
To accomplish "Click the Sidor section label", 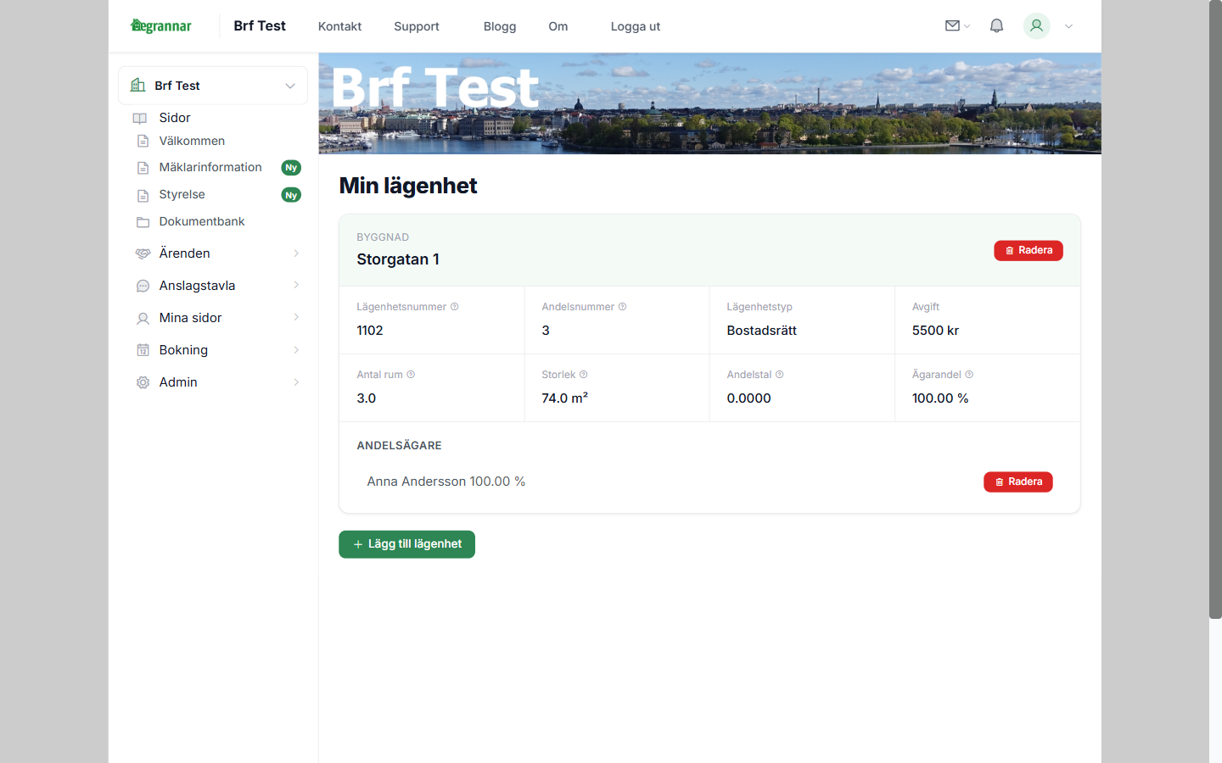I will 175,118.
